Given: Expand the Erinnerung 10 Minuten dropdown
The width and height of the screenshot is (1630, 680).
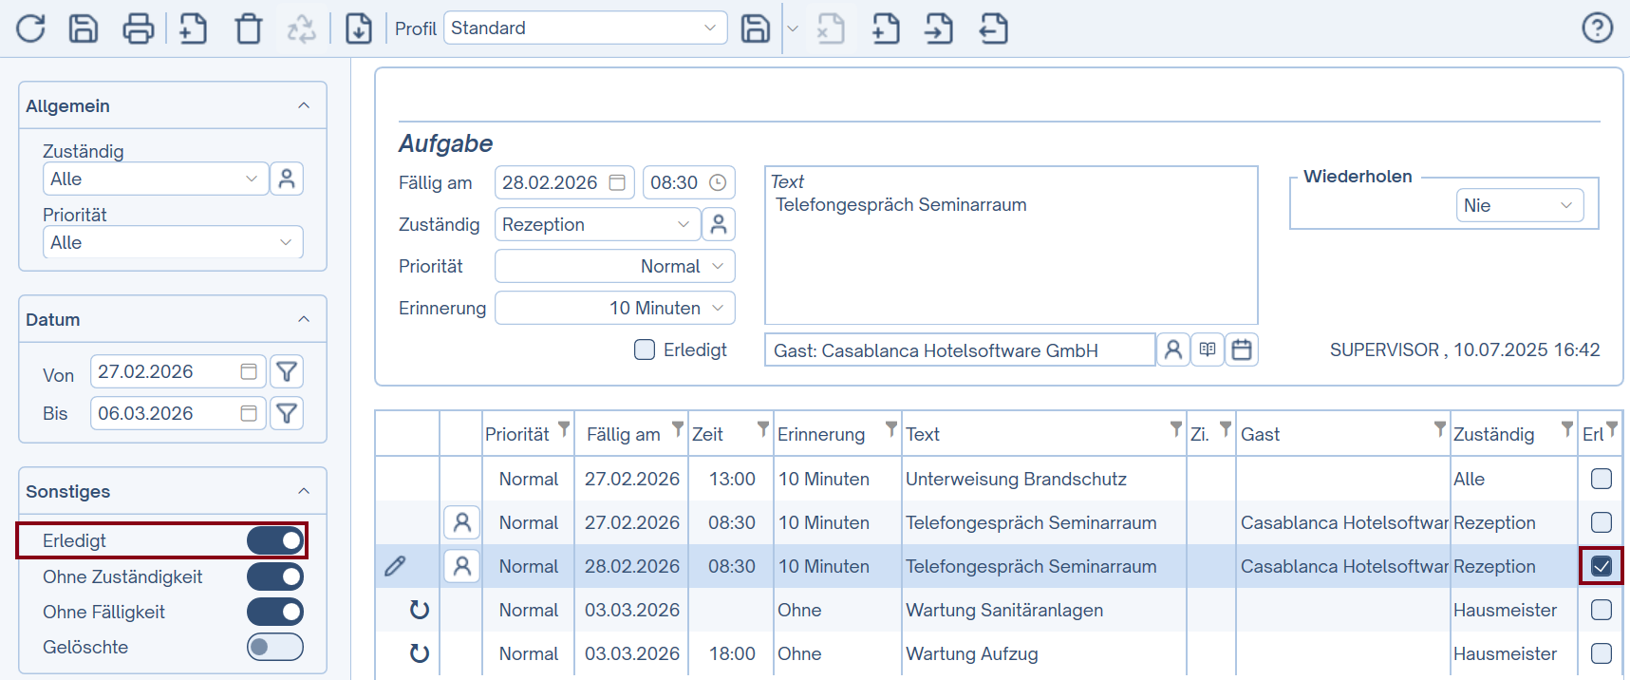Looking at the screenshot, I should point(614,308).
